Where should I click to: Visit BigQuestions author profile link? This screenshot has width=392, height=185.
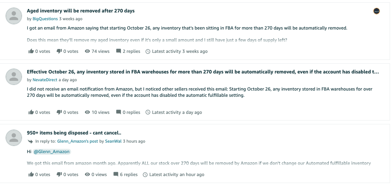point(45,19)
